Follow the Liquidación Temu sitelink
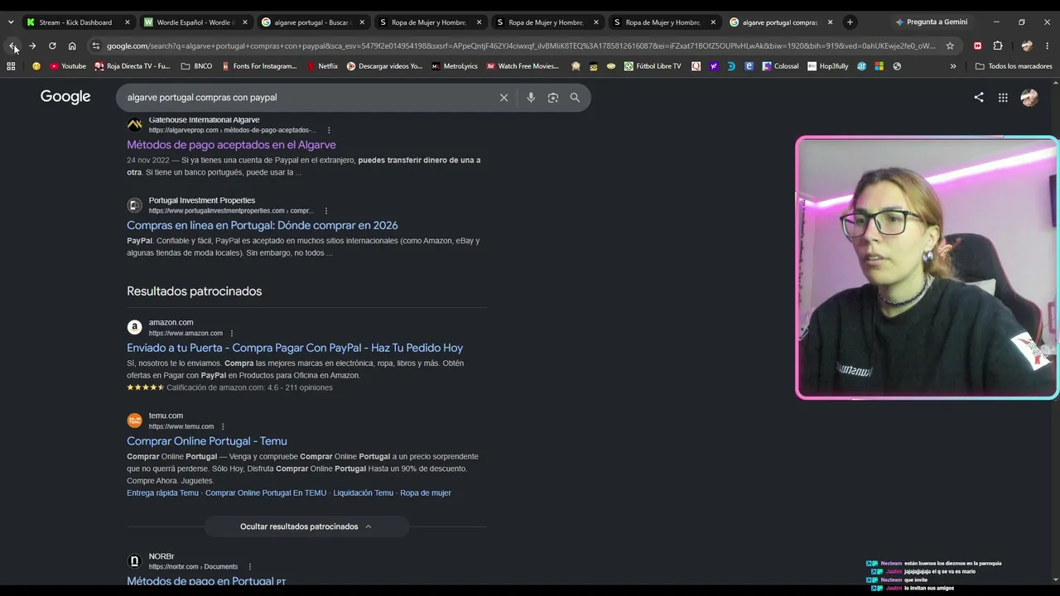The width and height of the screenshot is (1060, 596). point(363,493)
